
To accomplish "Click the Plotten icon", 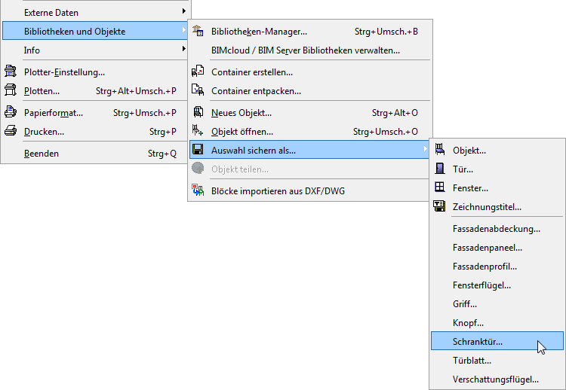I will tap(11, 90).
